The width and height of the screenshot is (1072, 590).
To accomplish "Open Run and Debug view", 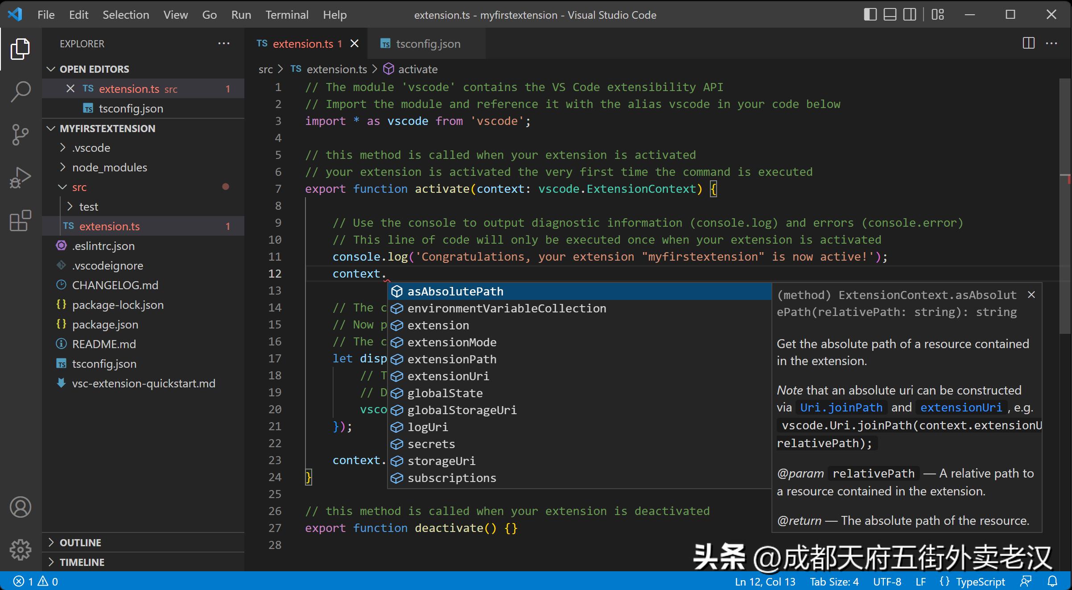I will (21, 178).
